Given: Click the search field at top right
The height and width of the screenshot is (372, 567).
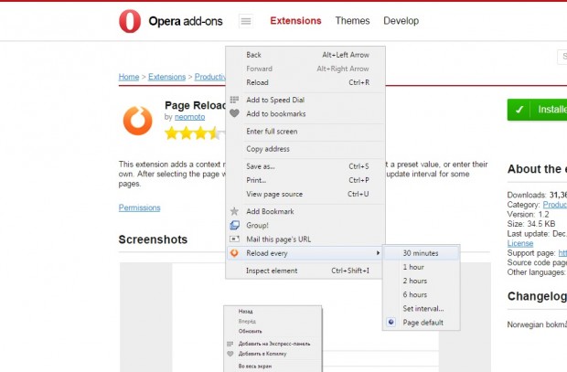Looking at the screenshot, I should 562,57.
